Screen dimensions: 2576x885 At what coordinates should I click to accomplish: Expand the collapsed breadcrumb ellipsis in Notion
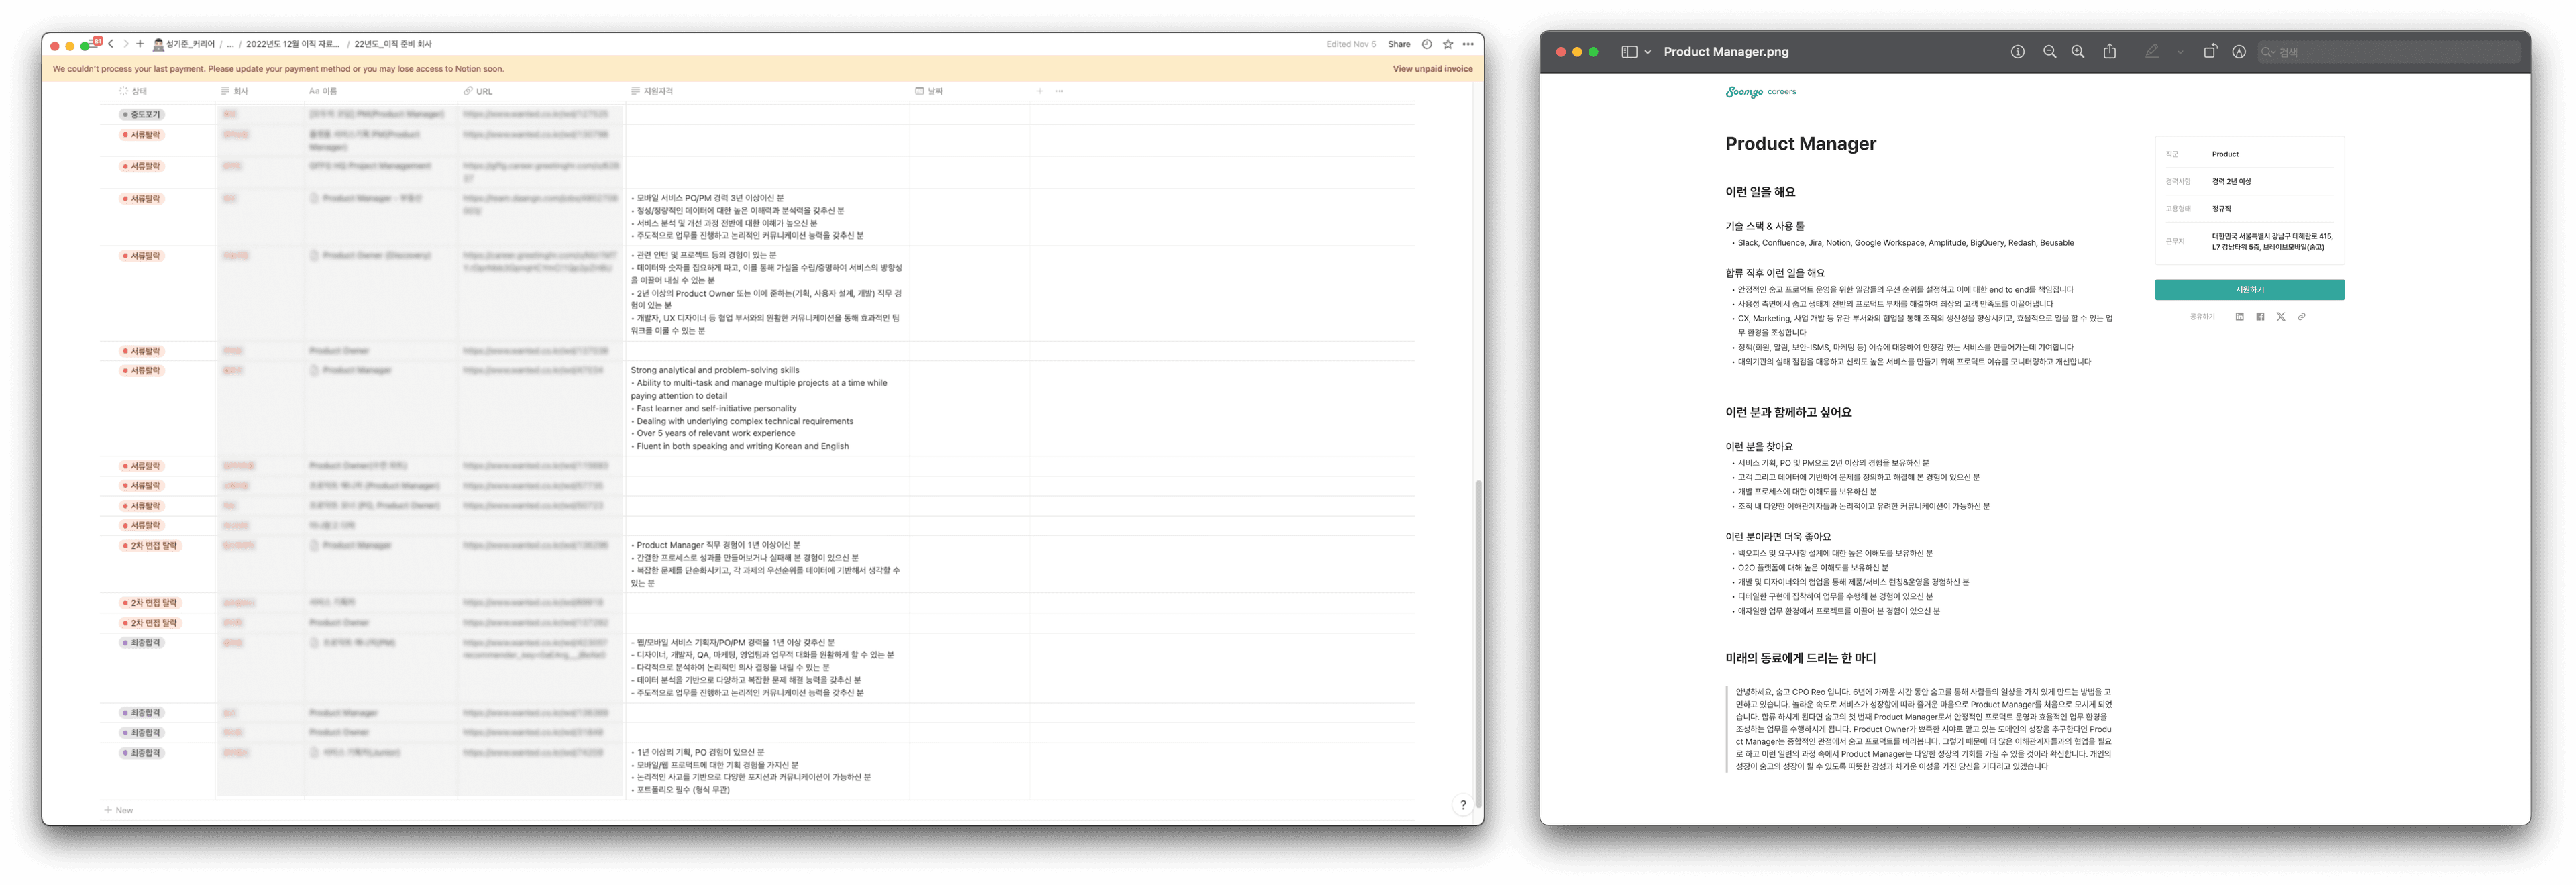[230, 44]
